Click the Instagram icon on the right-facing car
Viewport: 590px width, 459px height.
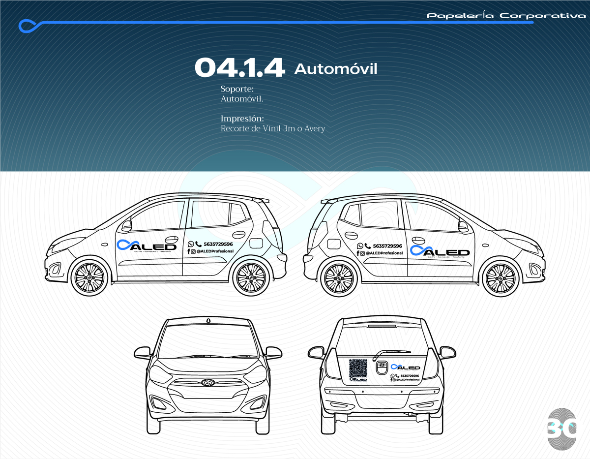[x=362, y=253]
